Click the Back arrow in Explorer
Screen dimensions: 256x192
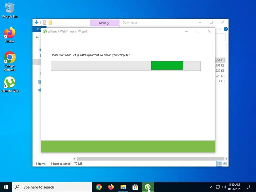[x=37, y=37]
